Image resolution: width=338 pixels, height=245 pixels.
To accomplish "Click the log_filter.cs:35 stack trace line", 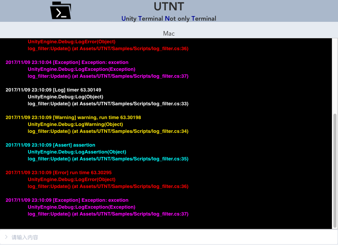I will coord(108,159).
